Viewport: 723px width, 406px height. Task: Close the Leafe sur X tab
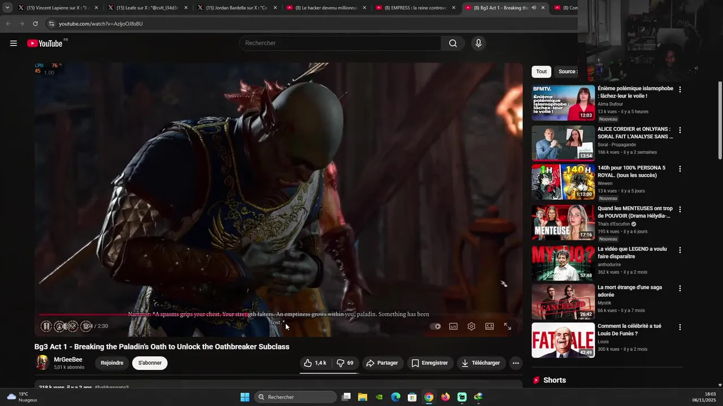click(x=186, y=8)
